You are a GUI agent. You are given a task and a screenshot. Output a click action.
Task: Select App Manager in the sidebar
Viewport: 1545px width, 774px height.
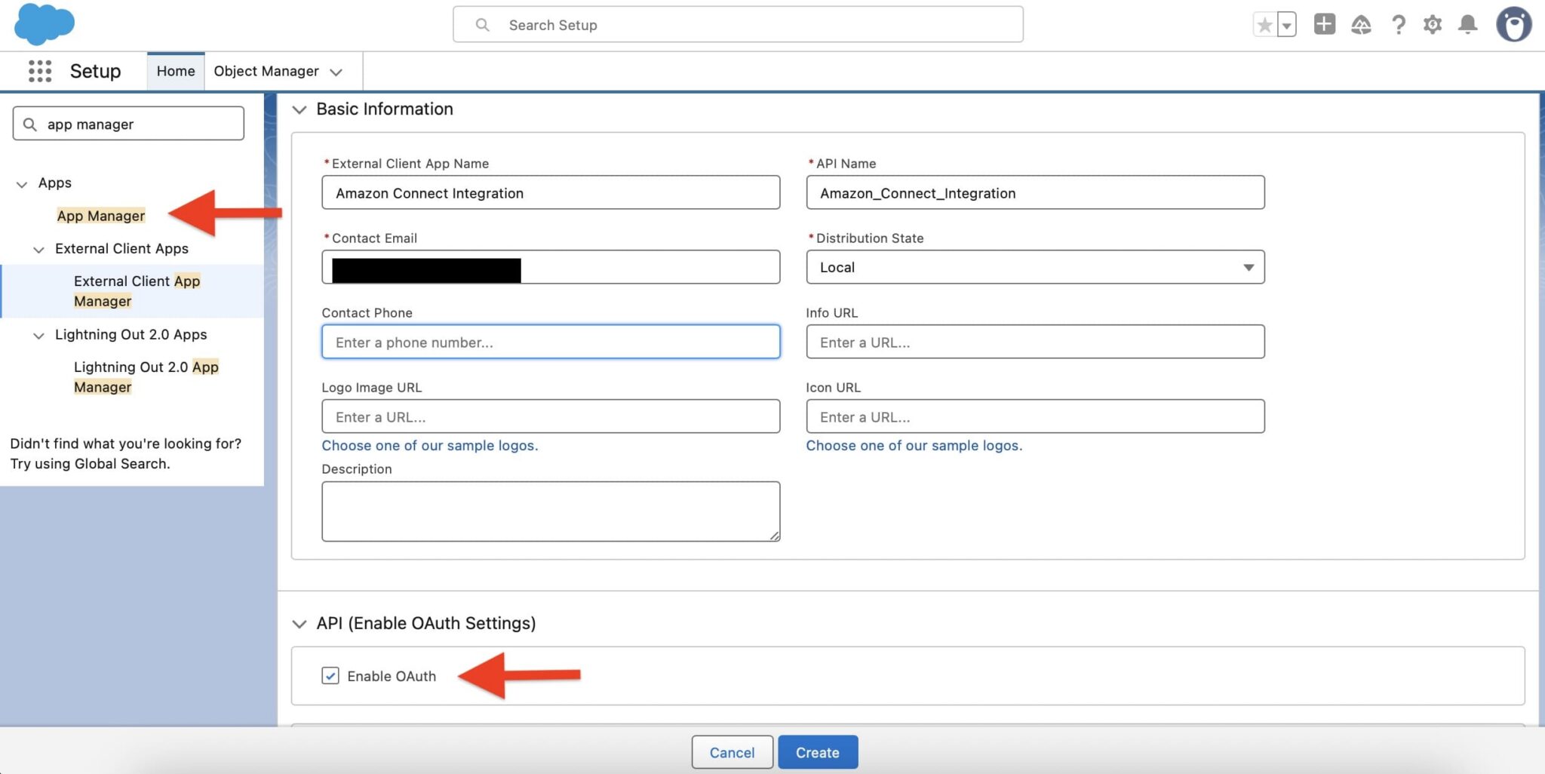click(100, 216)
